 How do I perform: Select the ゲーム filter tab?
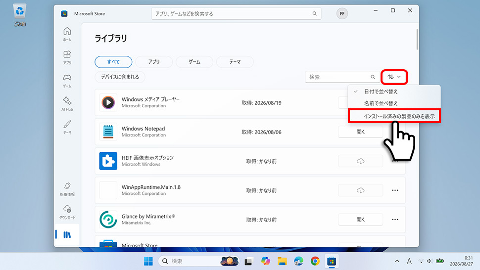194,62
